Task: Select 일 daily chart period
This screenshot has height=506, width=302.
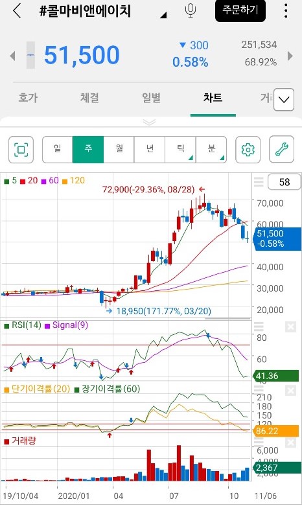Action: tap(58, 150)
